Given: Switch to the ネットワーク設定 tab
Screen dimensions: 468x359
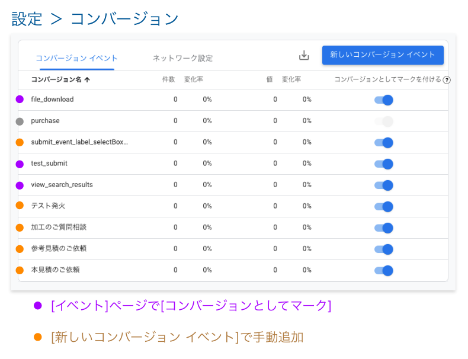Looking at the screenshot, I should [x=182, y=58].
